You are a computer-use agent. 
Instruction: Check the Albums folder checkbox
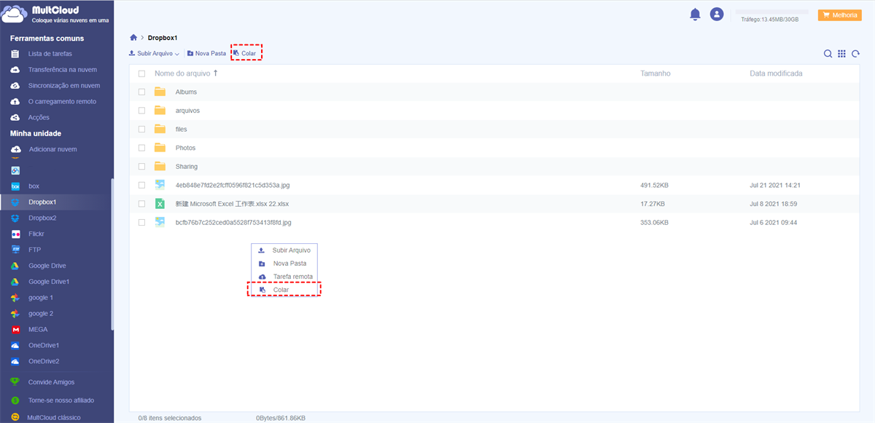(x=141, y=92)
